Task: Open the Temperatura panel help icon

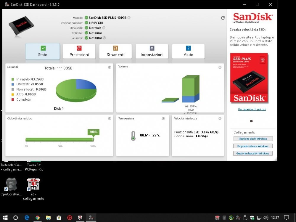Action: 163,118
